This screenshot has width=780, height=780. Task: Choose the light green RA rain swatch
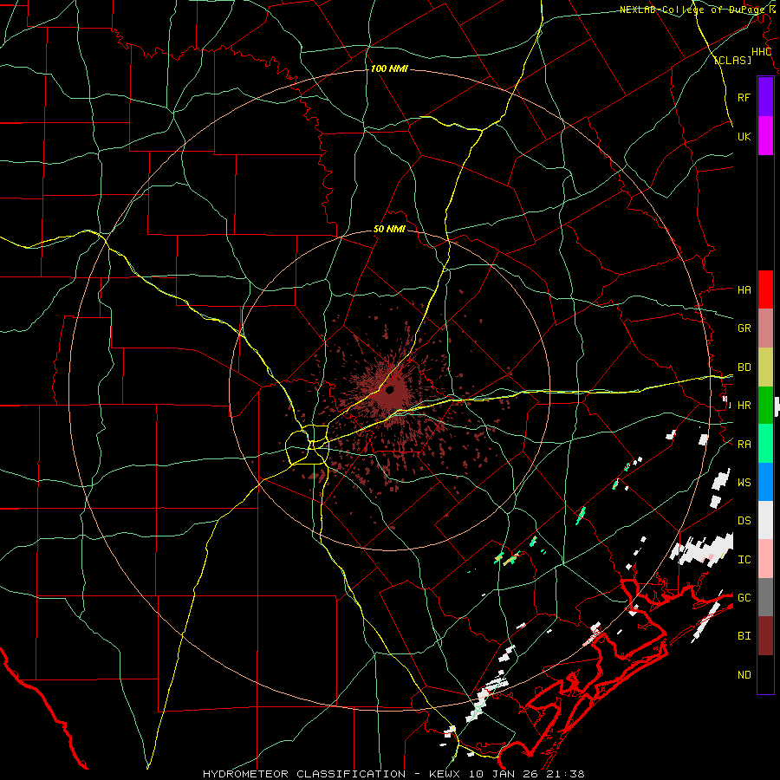765,444
